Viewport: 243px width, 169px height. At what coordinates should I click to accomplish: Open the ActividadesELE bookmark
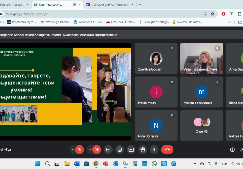pyautogui.click(x=88, y=22)
